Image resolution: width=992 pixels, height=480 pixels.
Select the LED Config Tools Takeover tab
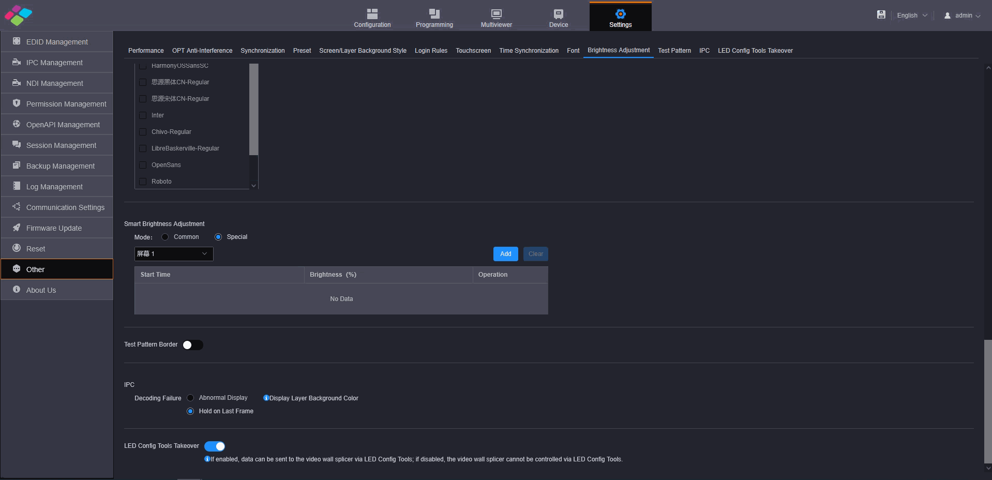[x=755, y=51]
